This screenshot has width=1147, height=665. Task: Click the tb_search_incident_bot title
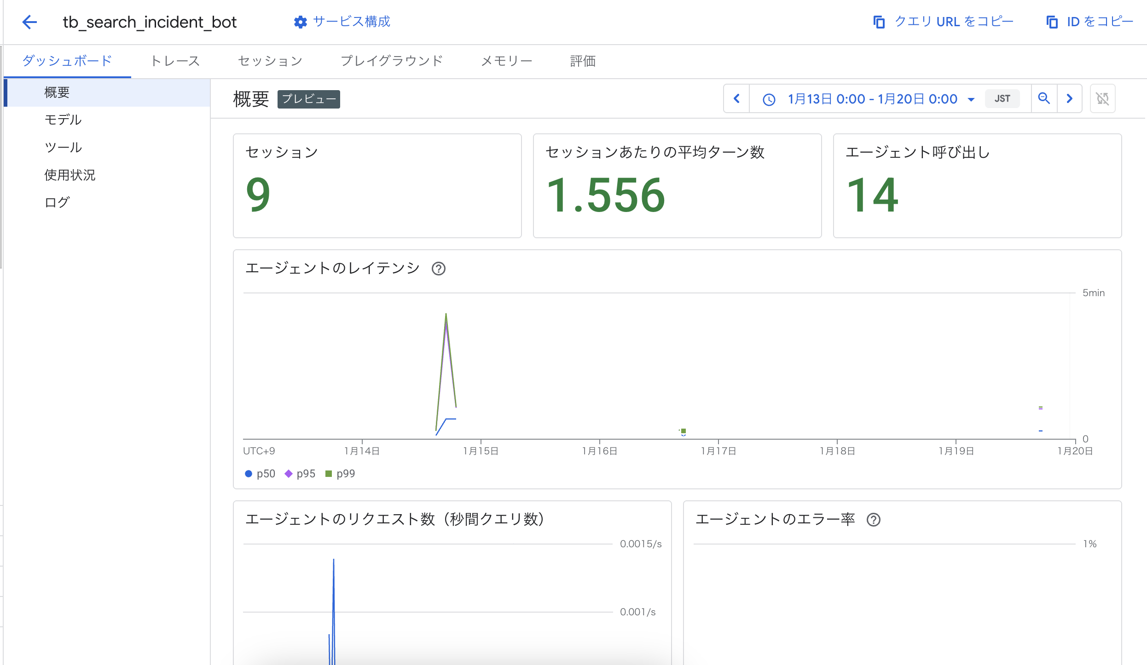(150, 22)
